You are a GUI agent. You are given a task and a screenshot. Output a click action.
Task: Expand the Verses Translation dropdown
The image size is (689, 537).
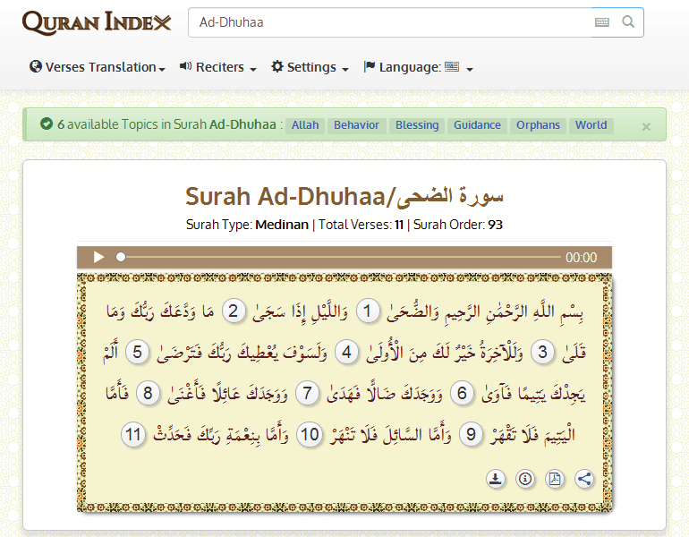pyautogui.click(x=98, y=67)
